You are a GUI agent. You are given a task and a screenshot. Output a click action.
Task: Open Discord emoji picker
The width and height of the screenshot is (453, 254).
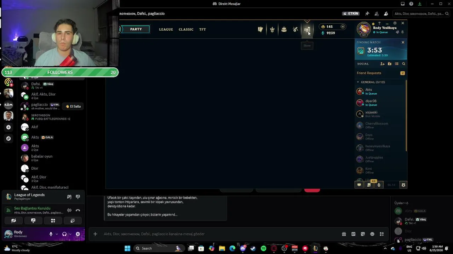click(x=372, y=234)
